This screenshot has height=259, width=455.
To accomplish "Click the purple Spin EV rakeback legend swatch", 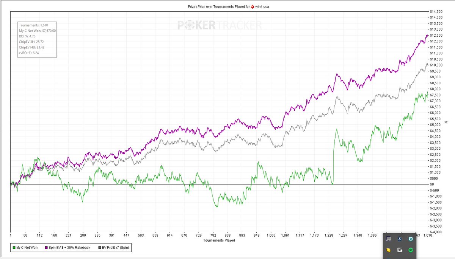I will coord(46,248).
